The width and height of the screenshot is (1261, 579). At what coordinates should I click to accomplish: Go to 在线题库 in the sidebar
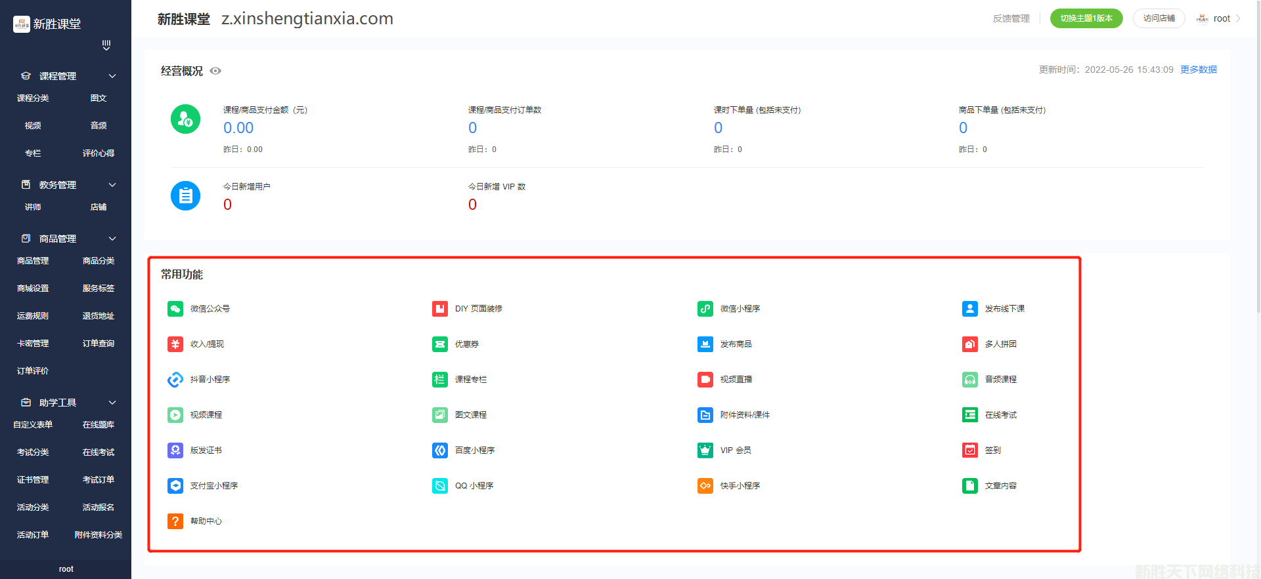pos(99,425)
